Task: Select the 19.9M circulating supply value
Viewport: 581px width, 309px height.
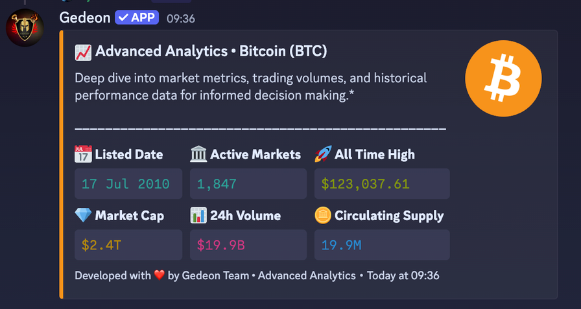Action: [382, 245]
